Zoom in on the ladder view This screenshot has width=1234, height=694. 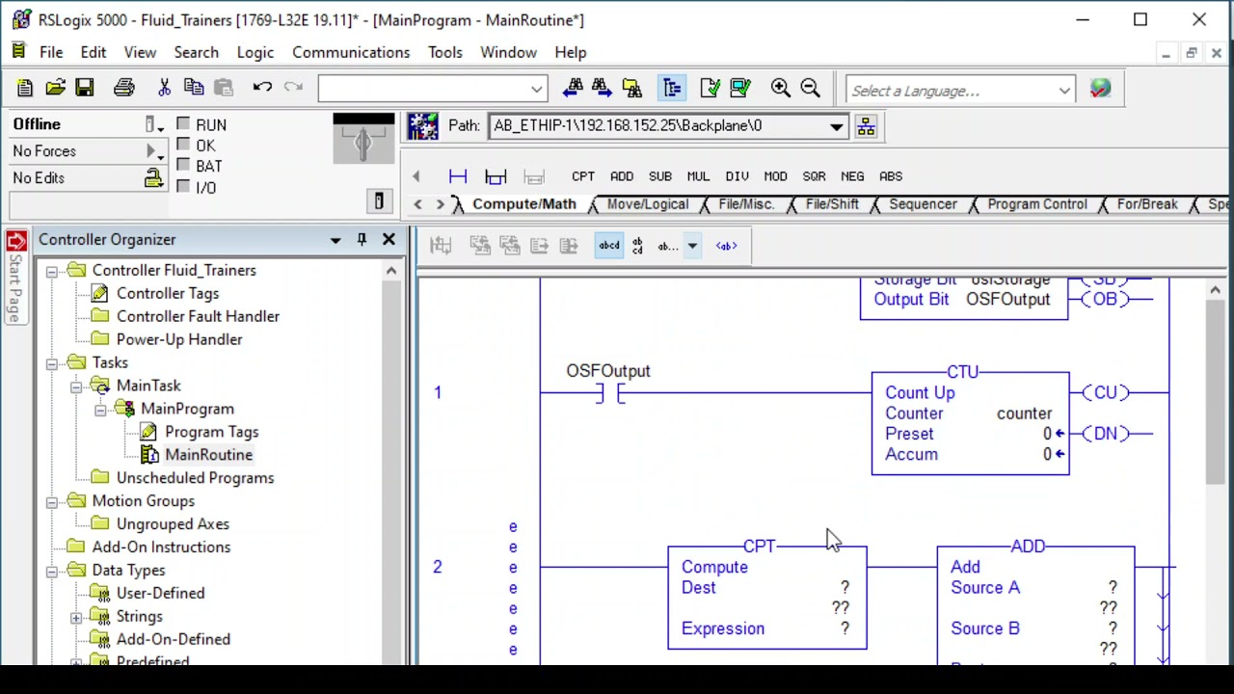tap(781, 89)
